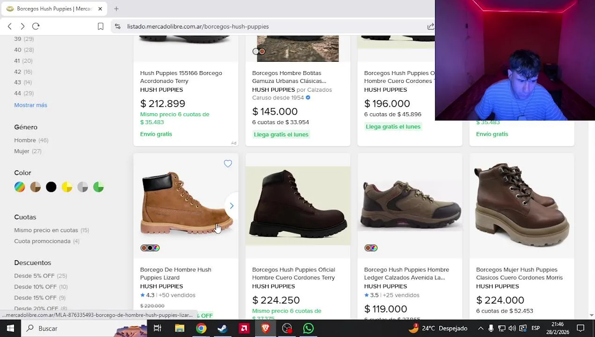Filter by black color swatch in the sidebar
The image size is (595, 337).
point(51,187)
